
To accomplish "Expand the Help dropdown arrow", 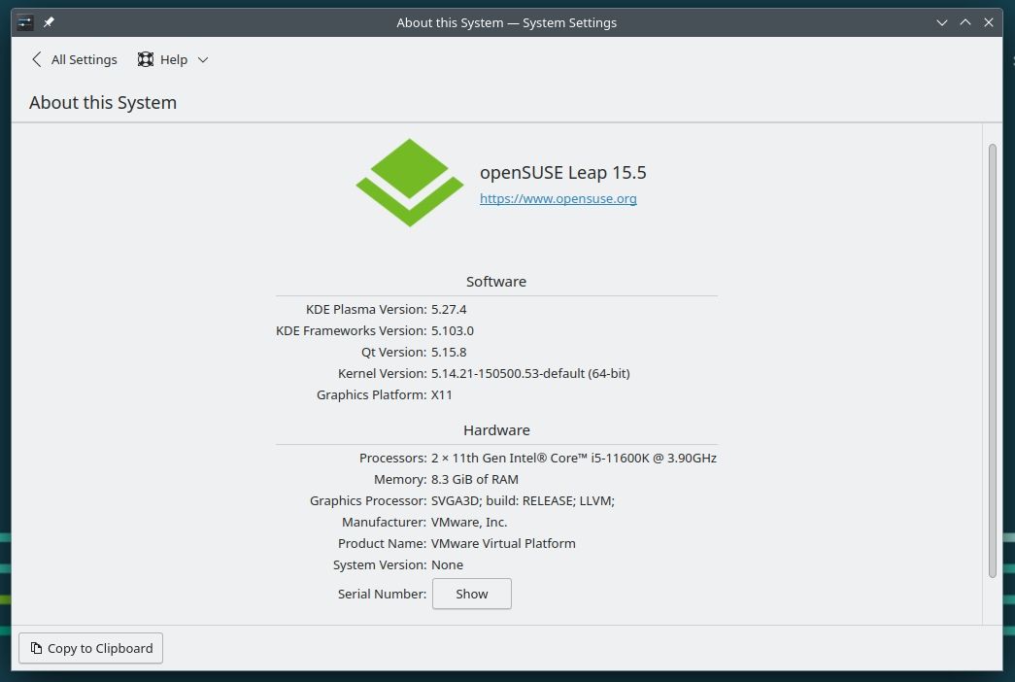I will [203, 60].
